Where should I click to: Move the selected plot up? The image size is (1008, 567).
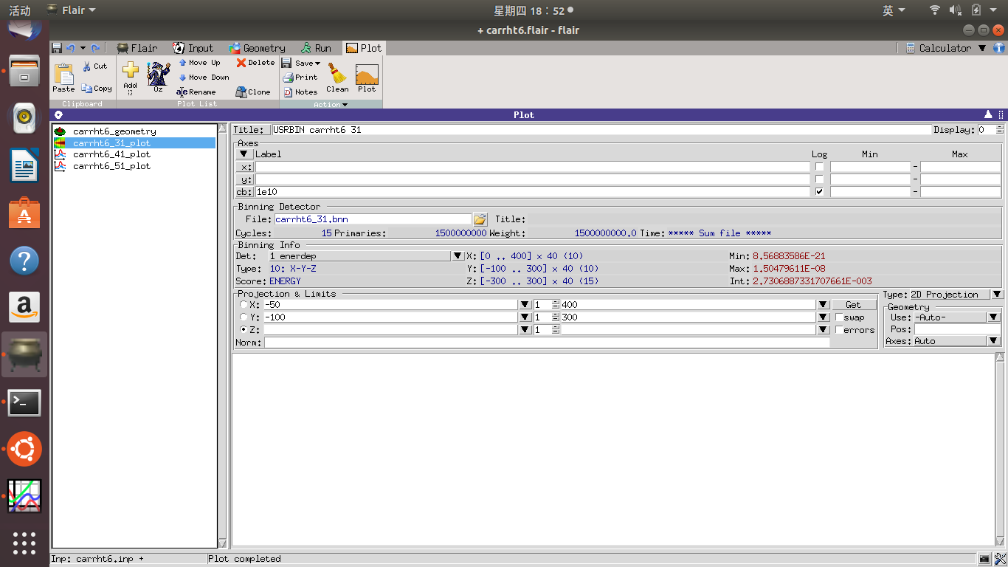point(199,63)
